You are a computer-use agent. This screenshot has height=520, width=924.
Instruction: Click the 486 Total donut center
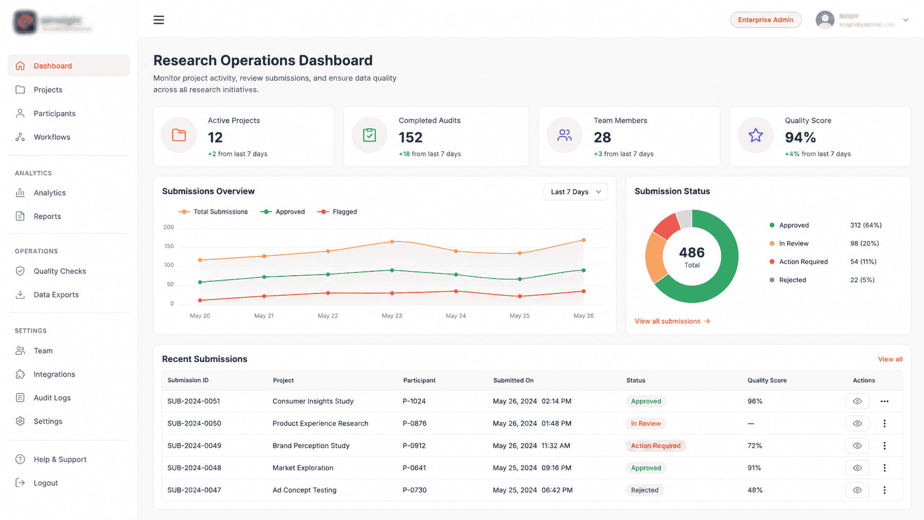coord(691,257)
